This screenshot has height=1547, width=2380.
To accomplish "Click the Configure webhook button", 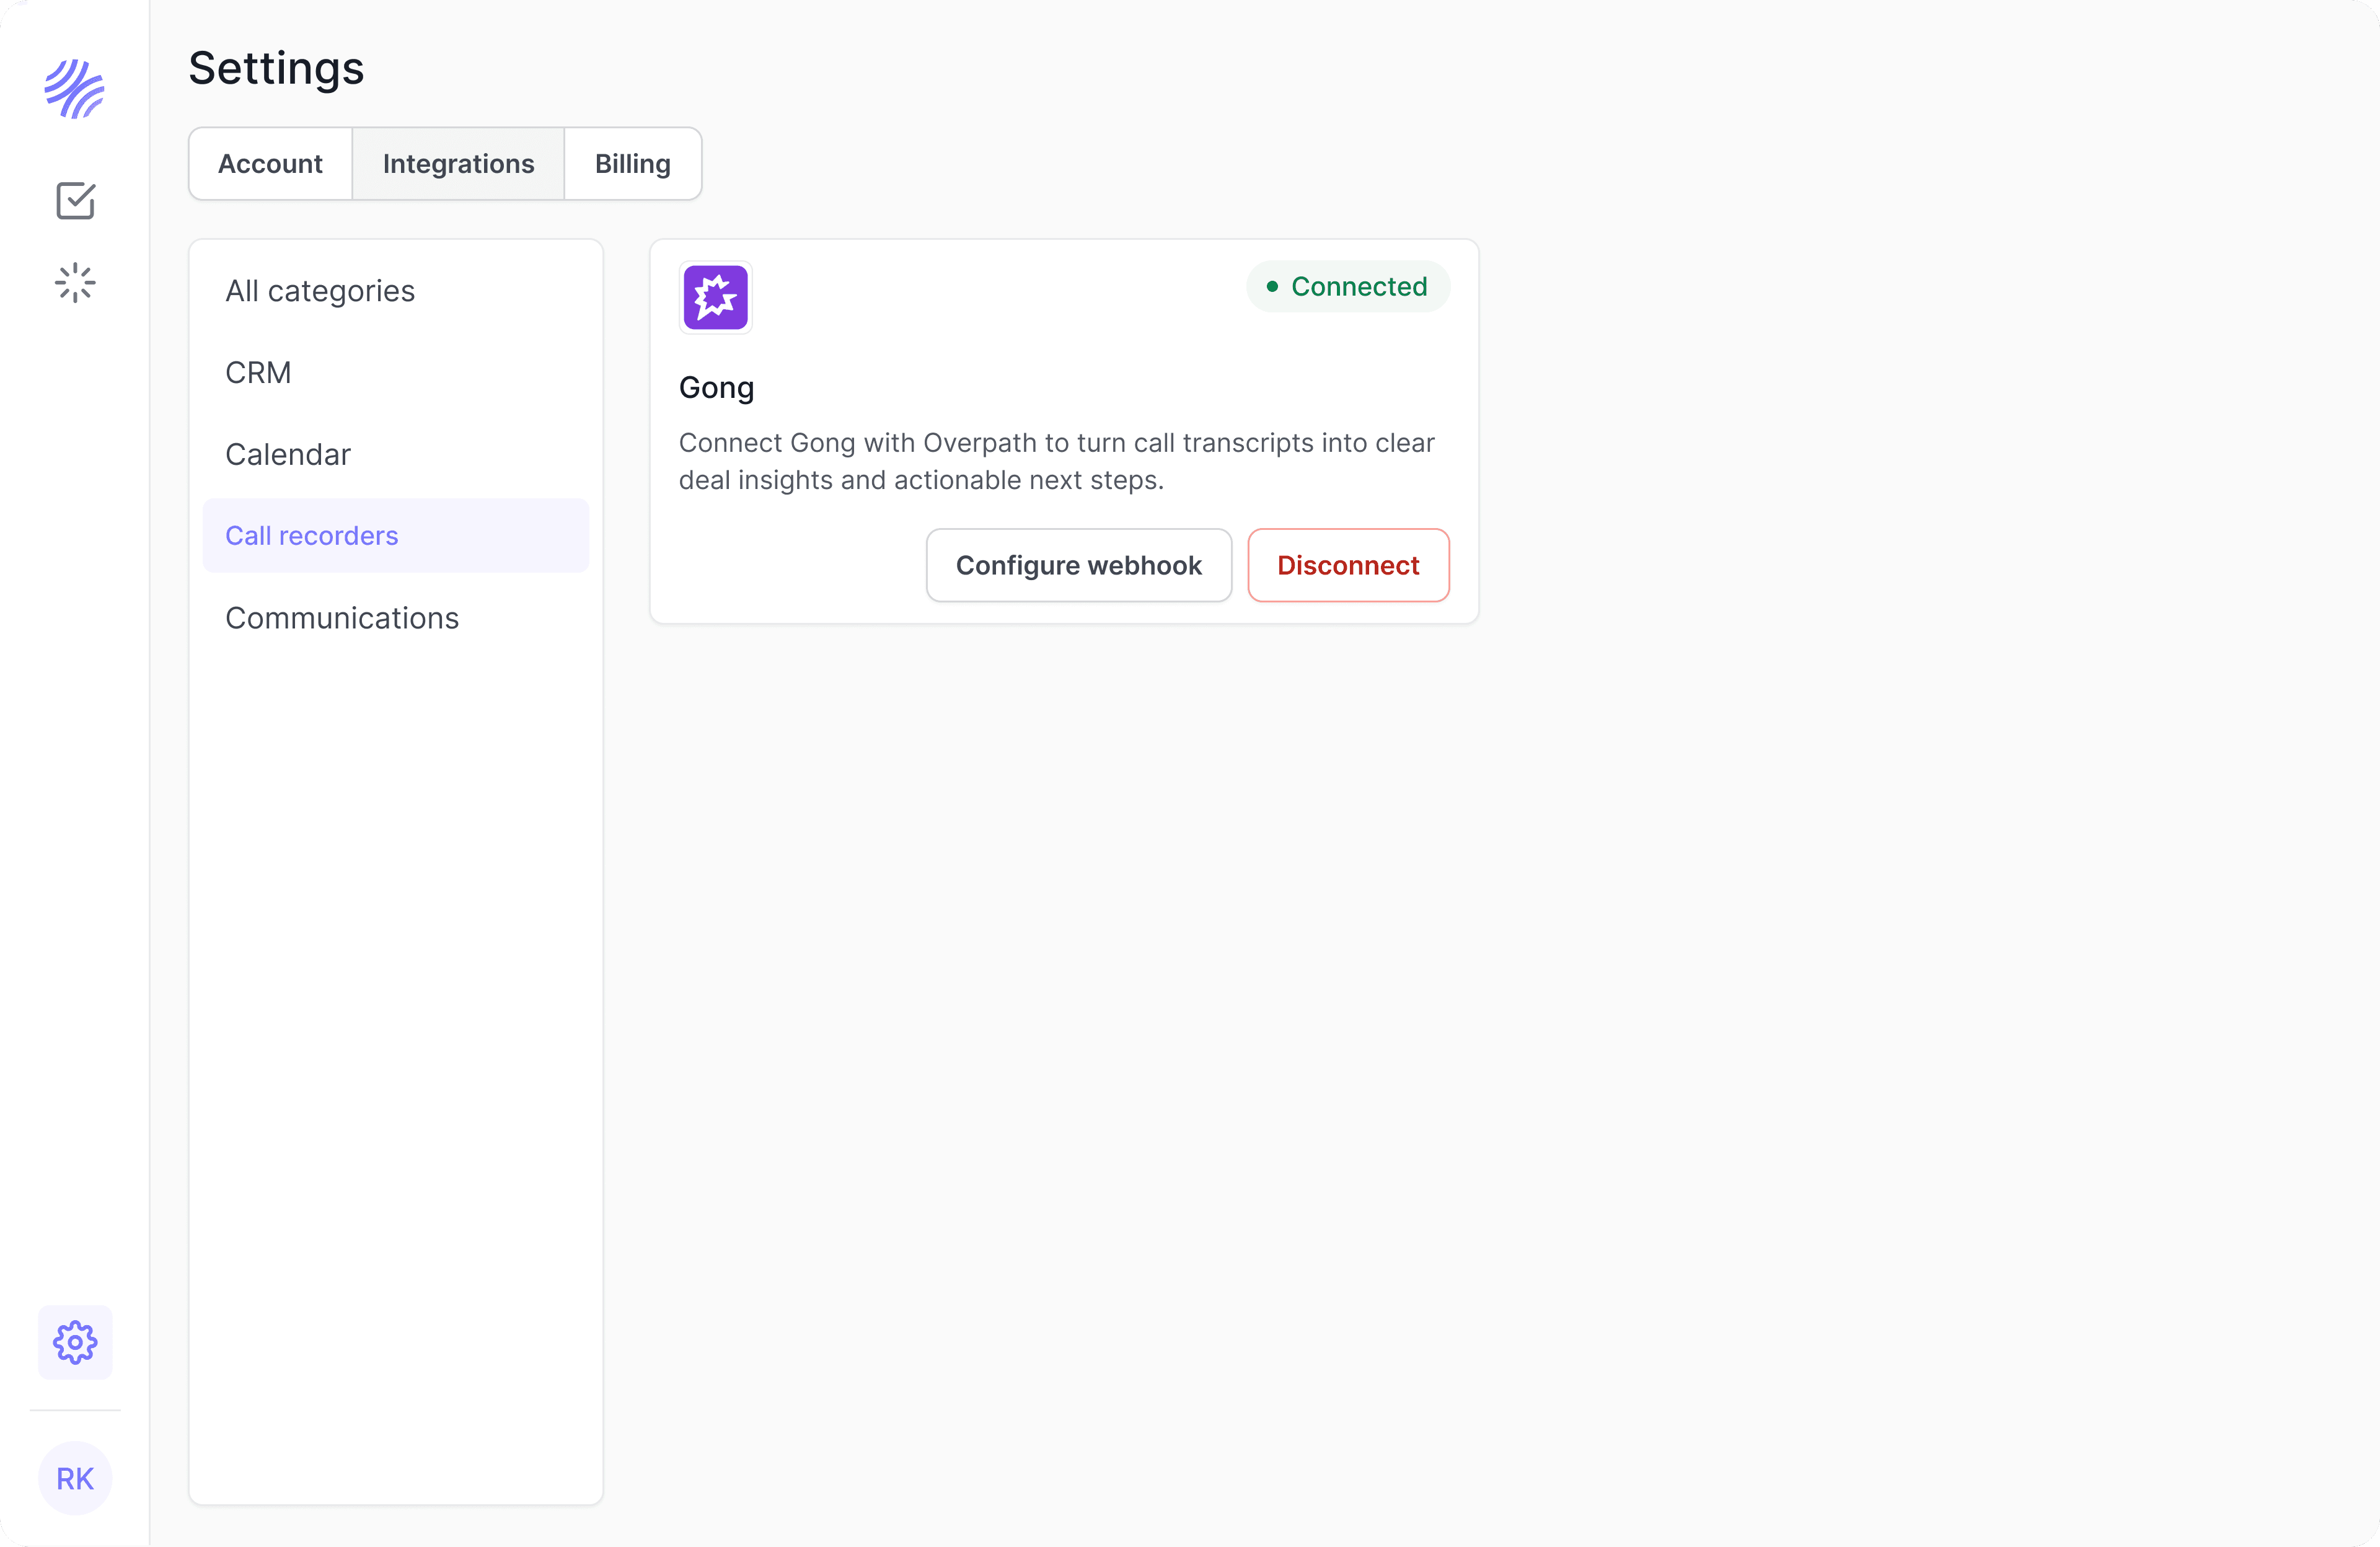I will tap(1078, 566).
